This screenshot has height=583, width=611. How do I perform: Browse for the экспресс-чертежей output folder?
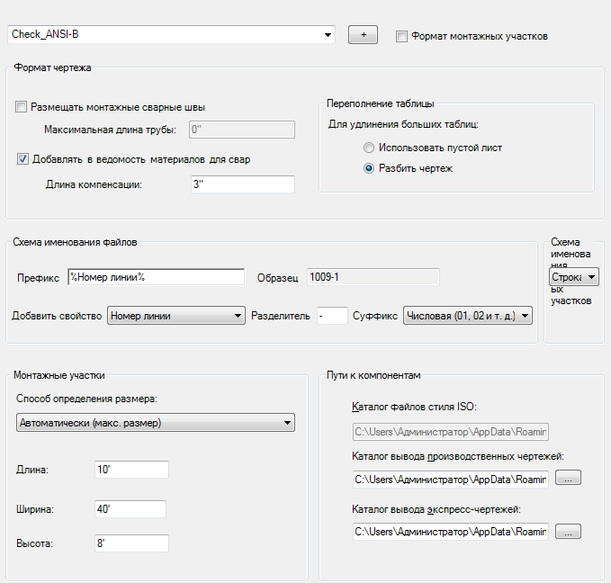click(x=568, y=533)
